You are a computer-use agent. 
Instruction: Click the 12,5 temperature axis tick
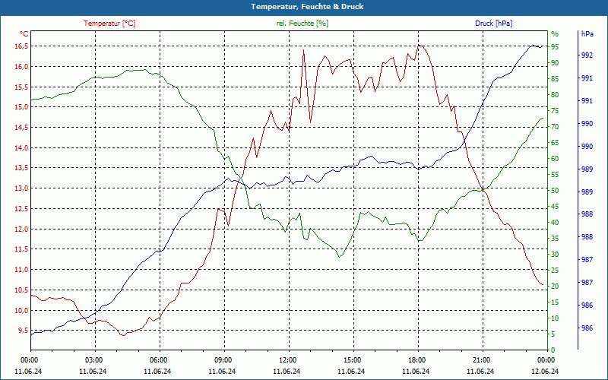22,208
